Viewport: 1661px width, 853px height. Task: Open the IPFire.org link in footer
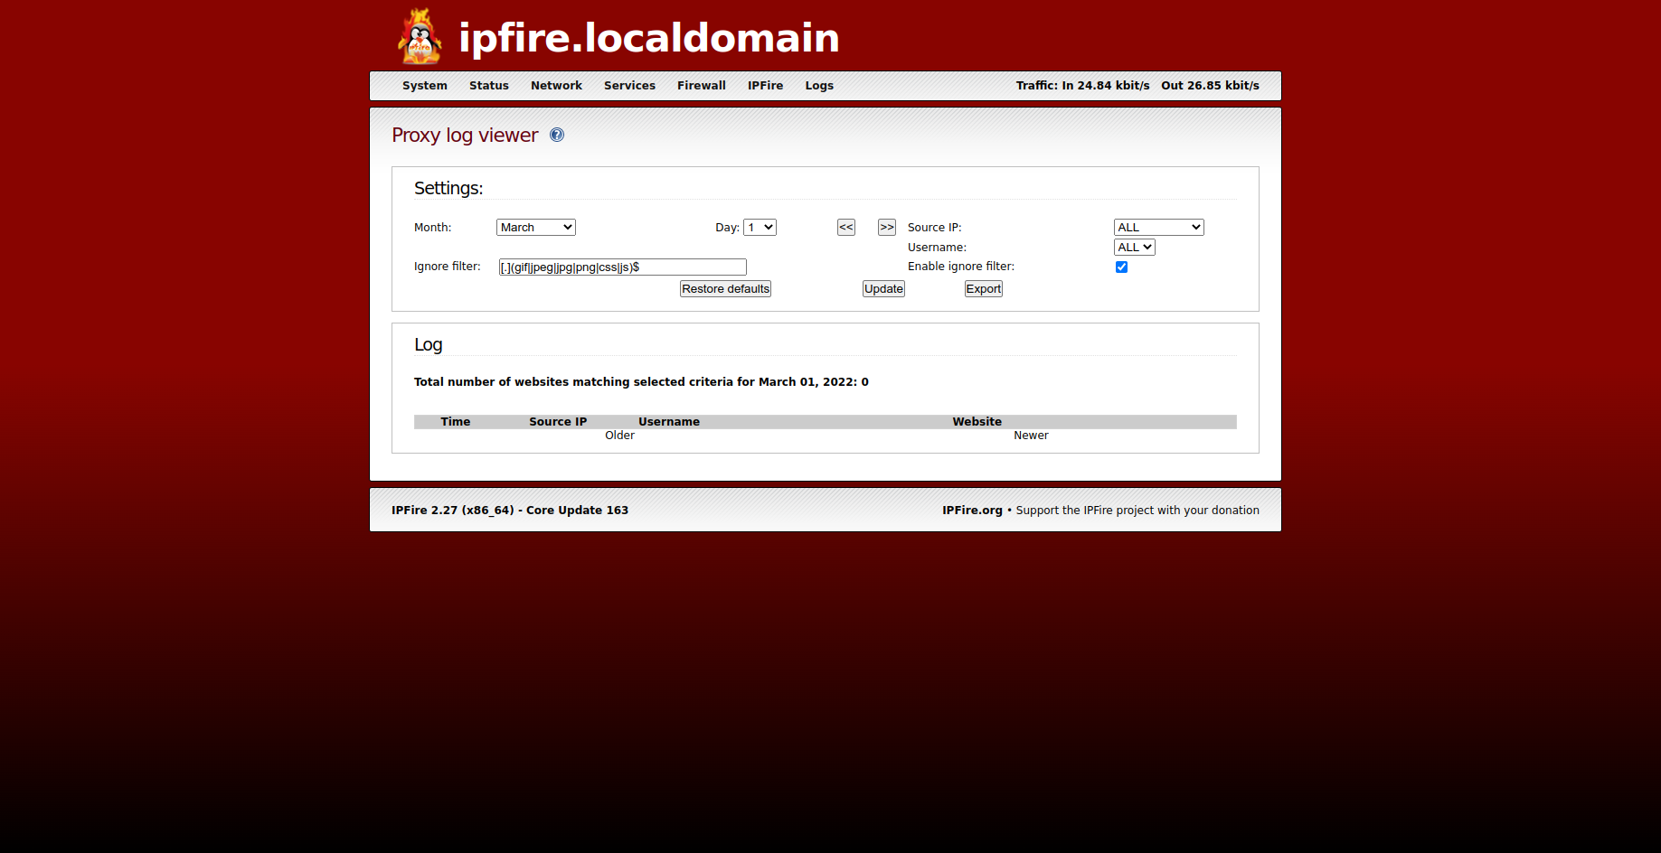(972, 511)
